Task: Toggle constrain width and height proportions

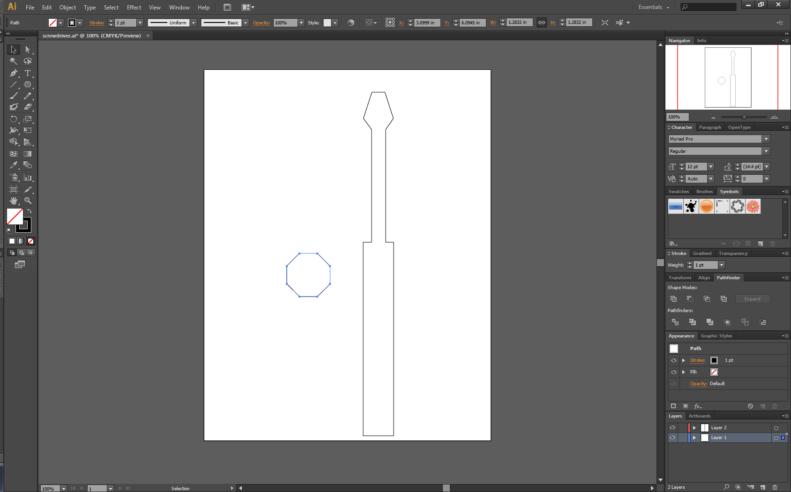Action: pos(542,22)
